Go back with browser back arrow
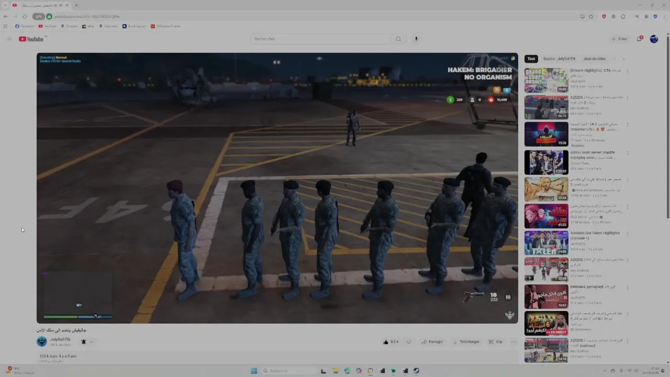 click(x=6, y=16)
